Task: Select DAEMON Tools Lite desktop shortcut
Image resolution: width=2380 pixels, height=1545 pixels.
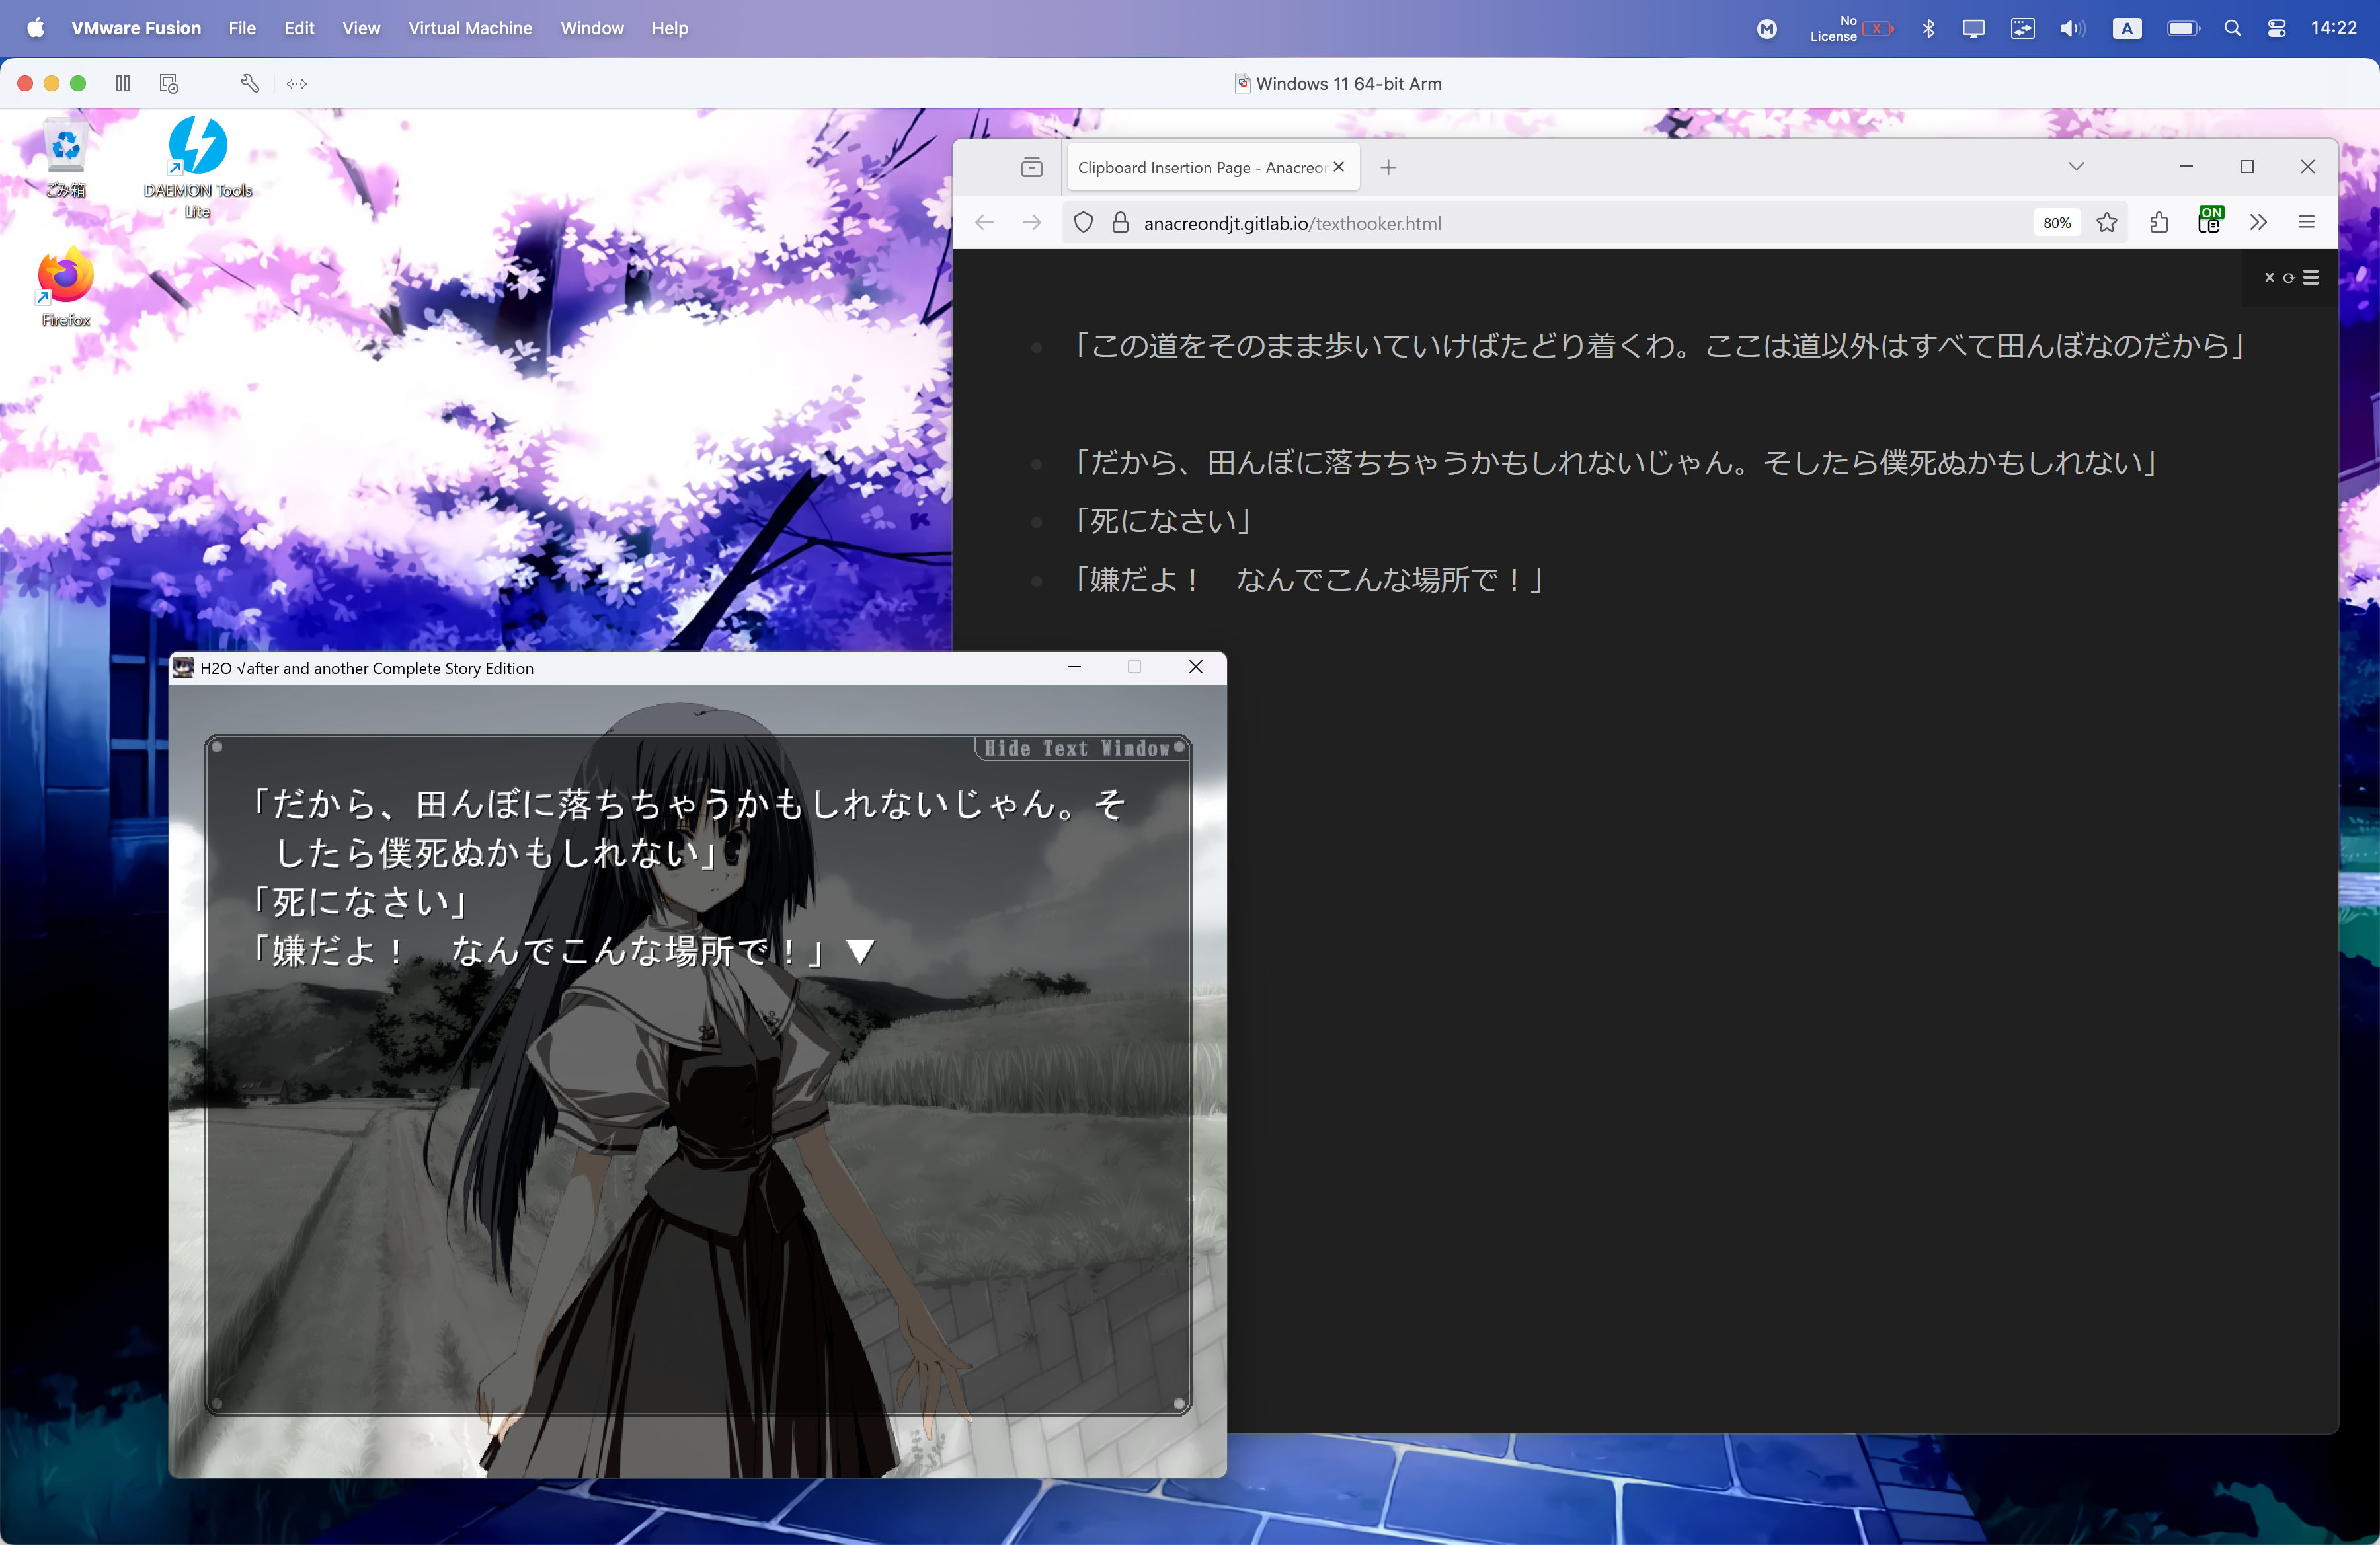Action: (x=198, y=167)
